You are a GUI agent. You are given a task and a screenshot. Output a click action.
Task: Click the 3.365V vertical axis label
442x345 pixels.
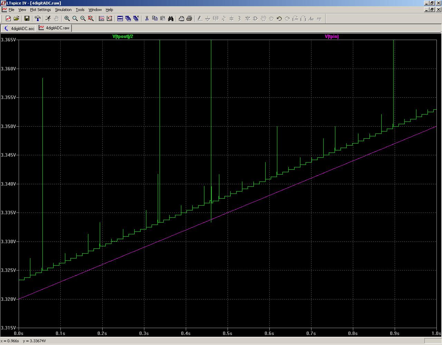(8, 40)
